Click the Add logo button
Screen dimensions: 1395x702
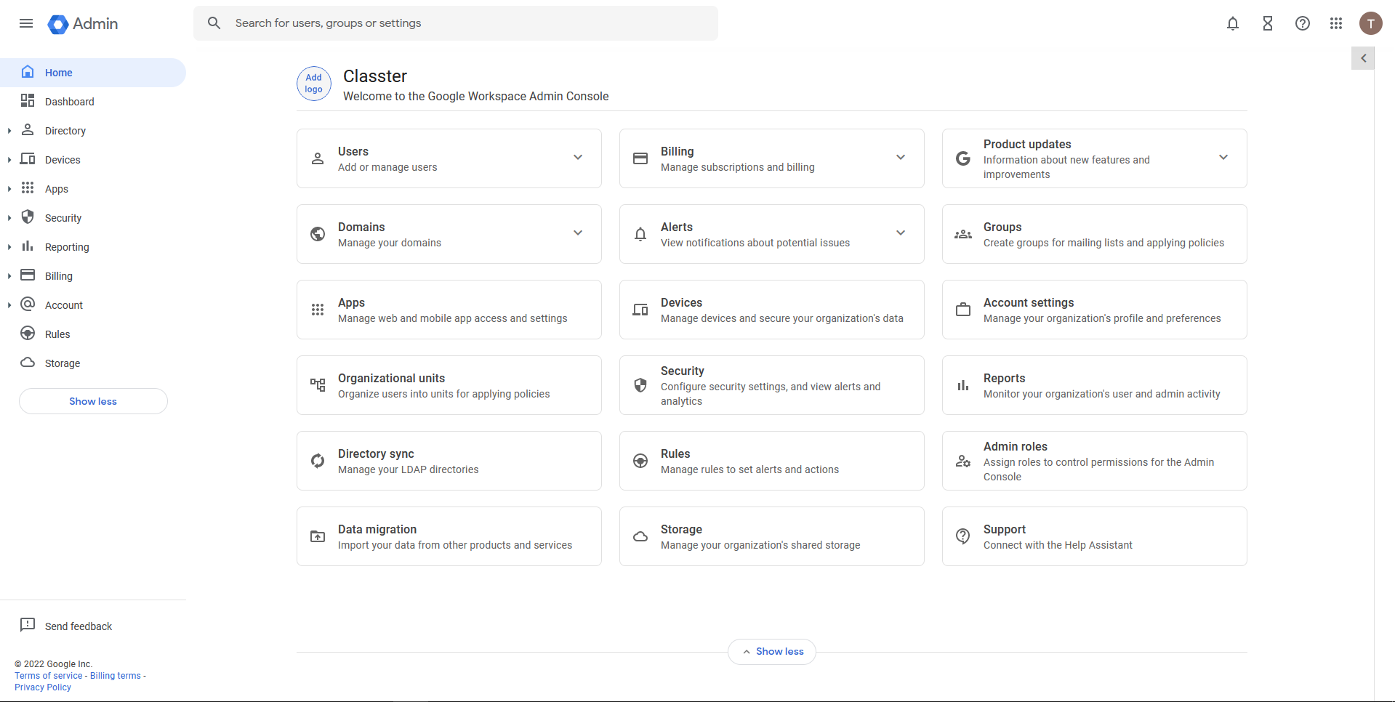pos(314,84)
